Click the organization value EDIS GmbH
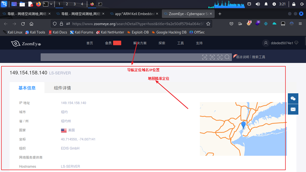 (70, 148)
